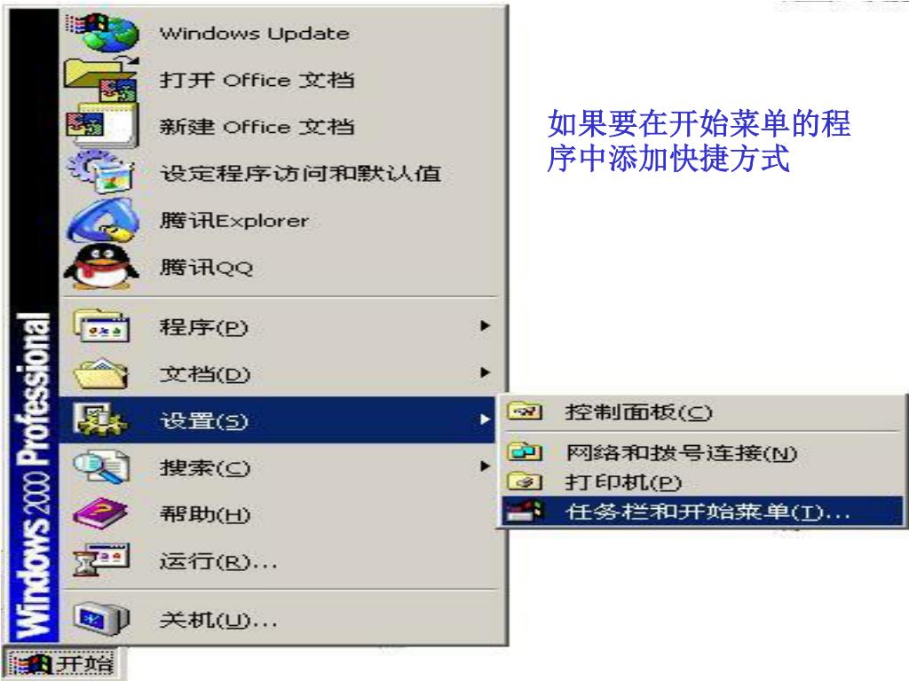Image resolution: width=909 pixels, height=681 pixels.
Task: Click the 帮助 book icon
Action: click(100, 513)
